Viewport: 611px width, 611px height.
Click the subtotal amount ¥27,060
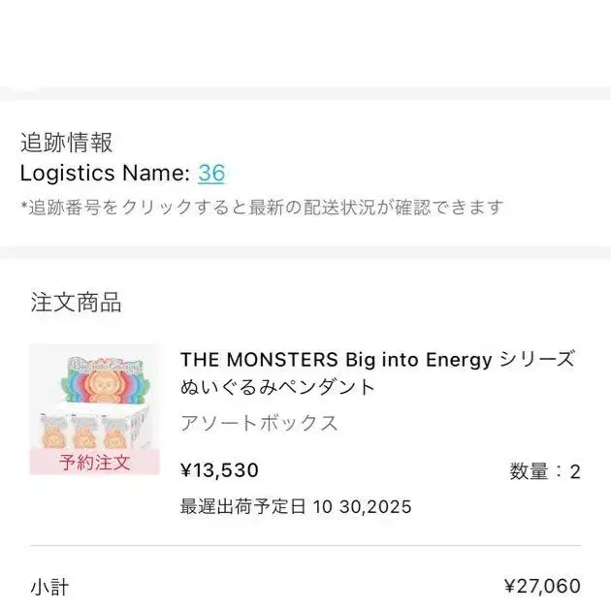542,587
